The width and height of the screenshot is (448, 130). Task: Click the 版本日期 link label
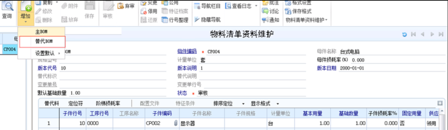(x=326, y=68)
